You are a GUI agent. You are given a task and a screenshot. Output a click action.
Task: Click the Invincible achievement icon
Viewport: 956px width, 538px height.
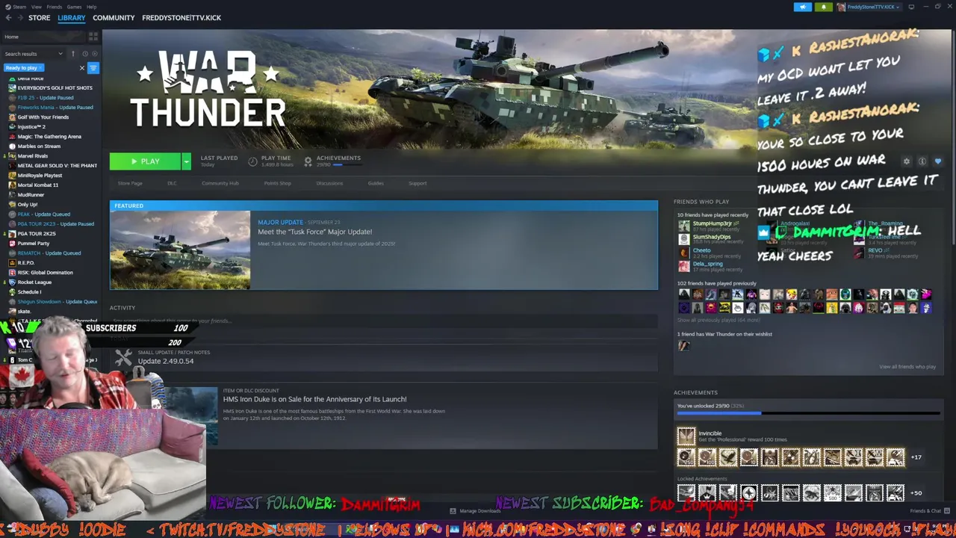(x=686, y=436)
